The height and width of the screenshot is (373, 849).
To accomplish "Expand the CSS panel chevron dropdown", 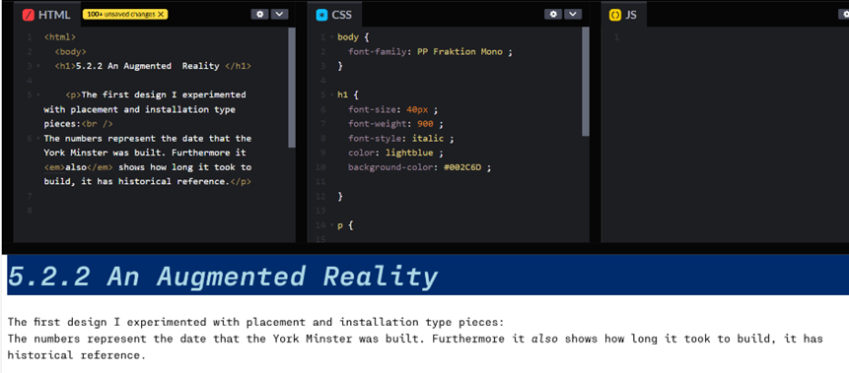I will pos(573,14).
